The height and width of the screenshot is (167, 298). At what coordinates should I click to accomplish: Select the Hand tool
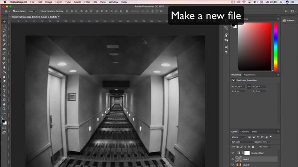[x=4, y=104]
